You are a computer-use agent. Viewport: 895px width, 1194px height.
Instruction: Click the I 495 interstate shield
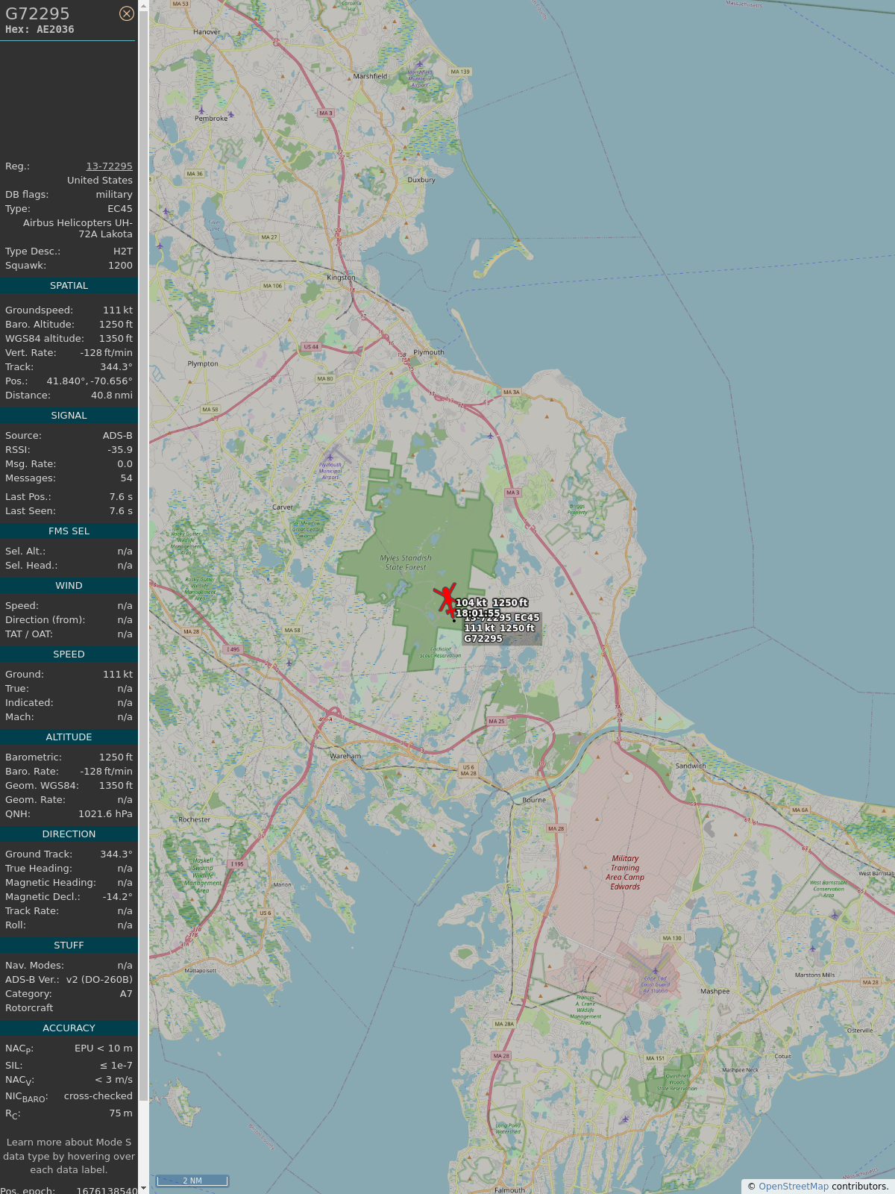pos(233,649)
